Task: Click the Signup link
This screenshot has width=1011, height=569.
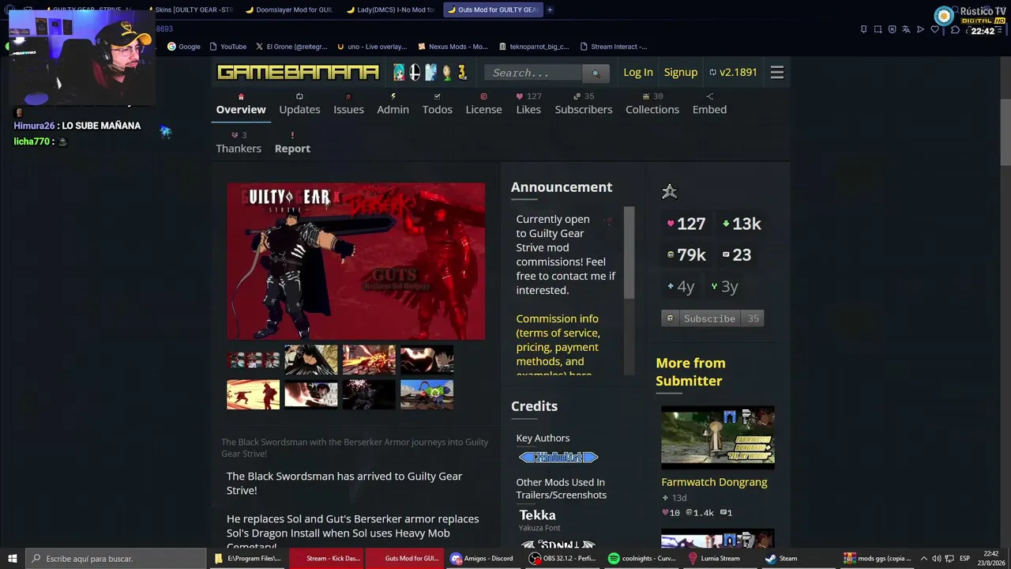Action: click(x=681, y=72)
